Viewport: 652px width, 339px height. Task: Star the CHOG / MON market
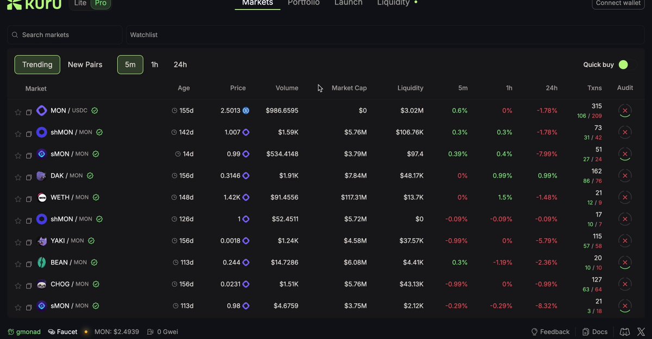[x=18, y=285]
